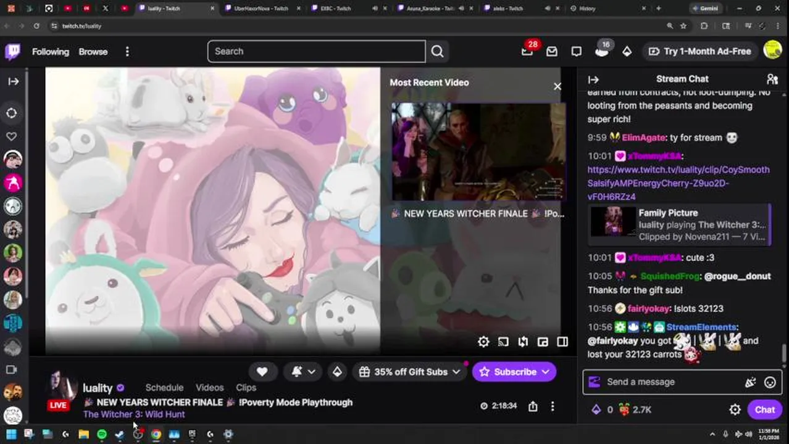Switch to the UberHaxorNova Twitch browser tab

261,9
